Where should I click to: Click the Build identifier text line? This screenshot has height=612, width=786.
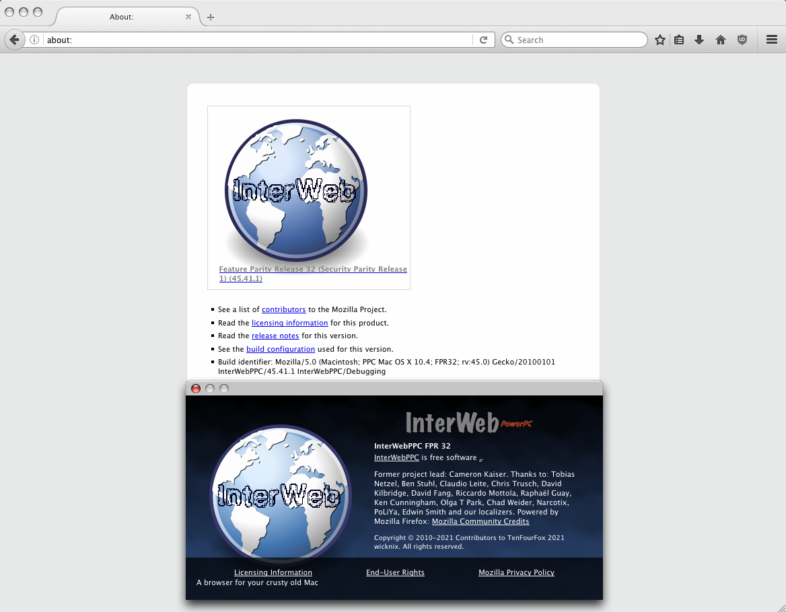pos(386,367)
